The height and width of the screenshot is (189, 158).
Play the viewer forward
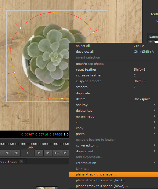click(39, 153)
